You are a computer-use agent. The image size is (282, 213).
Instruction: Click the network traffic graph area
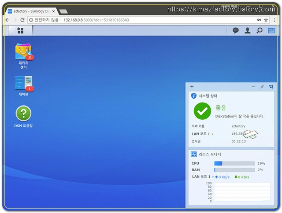[x=242, y=192]
